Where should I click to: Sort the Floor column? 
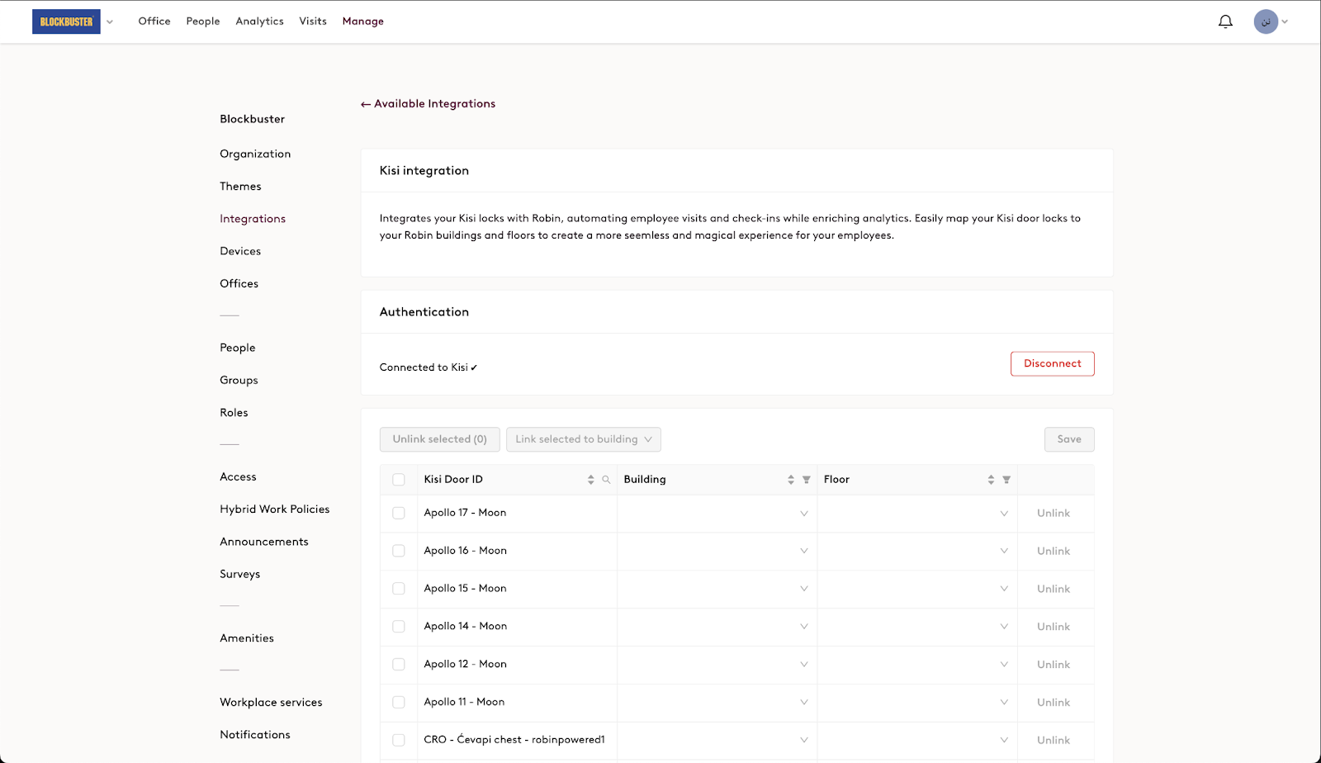(x=991, y=480)
